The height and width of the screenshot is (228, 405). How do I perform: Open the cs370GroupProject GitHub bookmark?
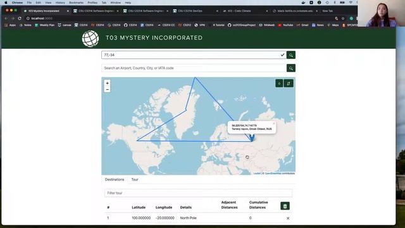coord(242,25)
